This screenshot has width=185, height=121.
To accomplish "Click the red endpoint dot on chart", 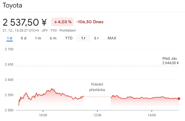I will pos(179,99).
